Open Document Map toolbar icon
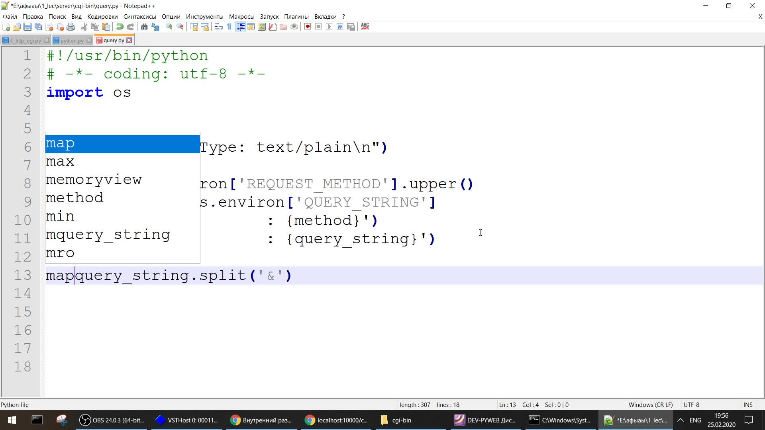 click(262, 27)
